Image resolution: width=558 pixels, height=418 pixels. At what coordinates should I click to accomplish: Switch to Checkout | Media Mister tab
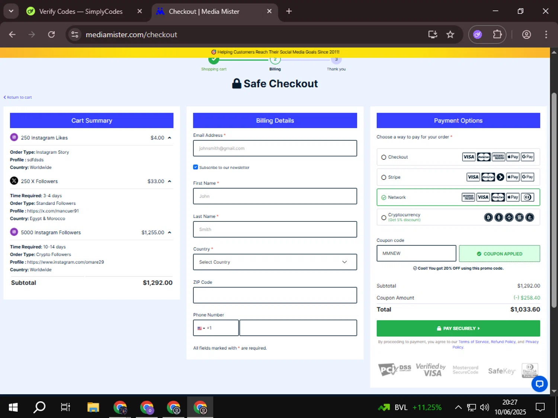[x=204, y=12]
